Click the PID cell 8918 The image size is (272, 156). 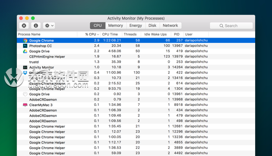[178, 105]
